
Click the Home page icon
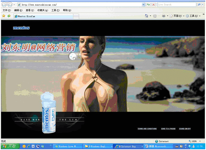(x=146, y=16)
